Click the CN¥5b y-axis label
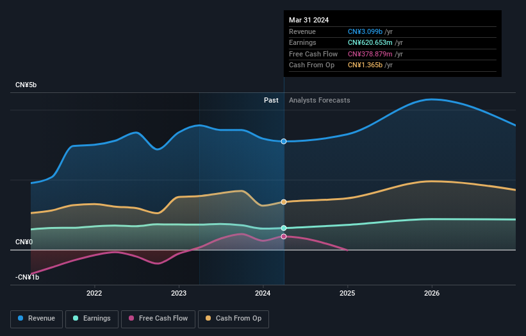Viewport: 526px width, 336px height. click(26, 85)
